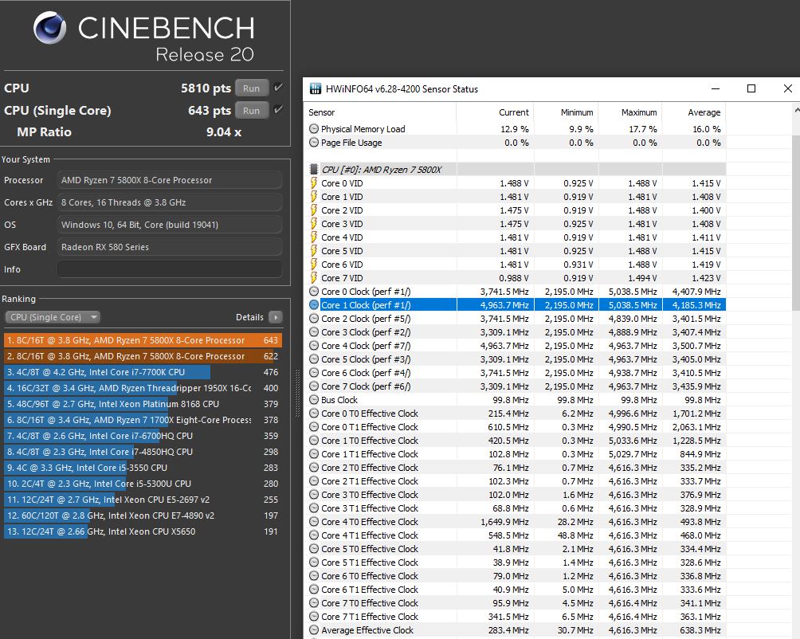Viewport: 800px width, 639px height.
Task: Click the Core 7 Clock (perf #6/) row
Action: (x=516, y=386)
